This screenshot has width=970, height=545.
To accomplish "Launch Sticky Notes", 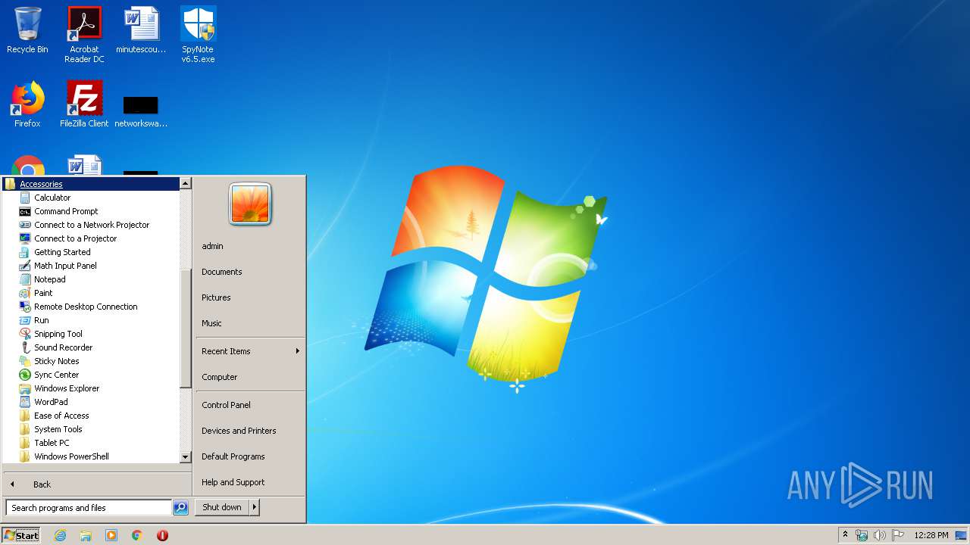I will click(56, 361).
